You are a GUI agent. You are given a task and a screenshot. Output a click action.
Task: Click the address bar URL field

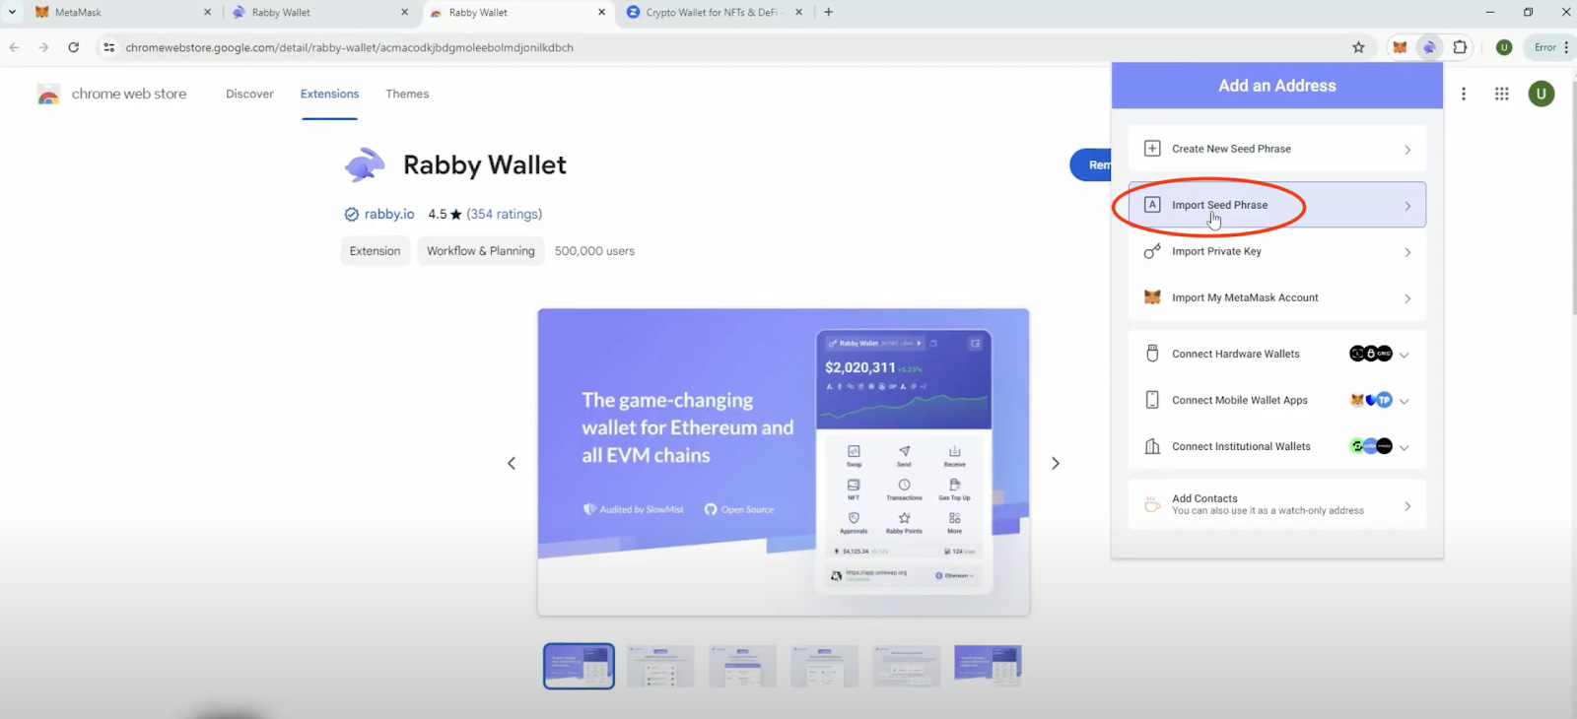(x=729, y=47)
